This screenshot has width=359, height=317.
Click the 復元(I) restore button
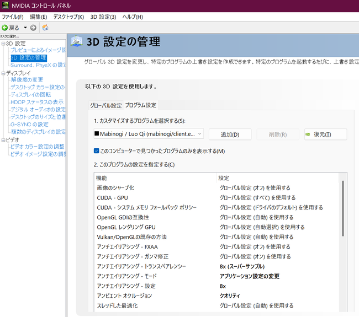click(x=325, y=135)
